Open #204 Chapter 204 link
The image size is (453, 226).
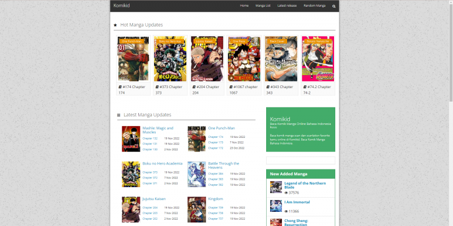(206, 90)
